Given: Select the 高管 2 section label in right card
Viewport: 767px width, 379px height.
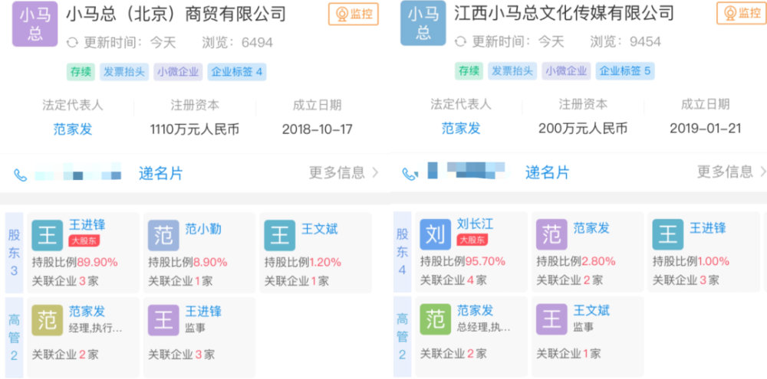Looking at the screenshot, I should coord(403,337).
